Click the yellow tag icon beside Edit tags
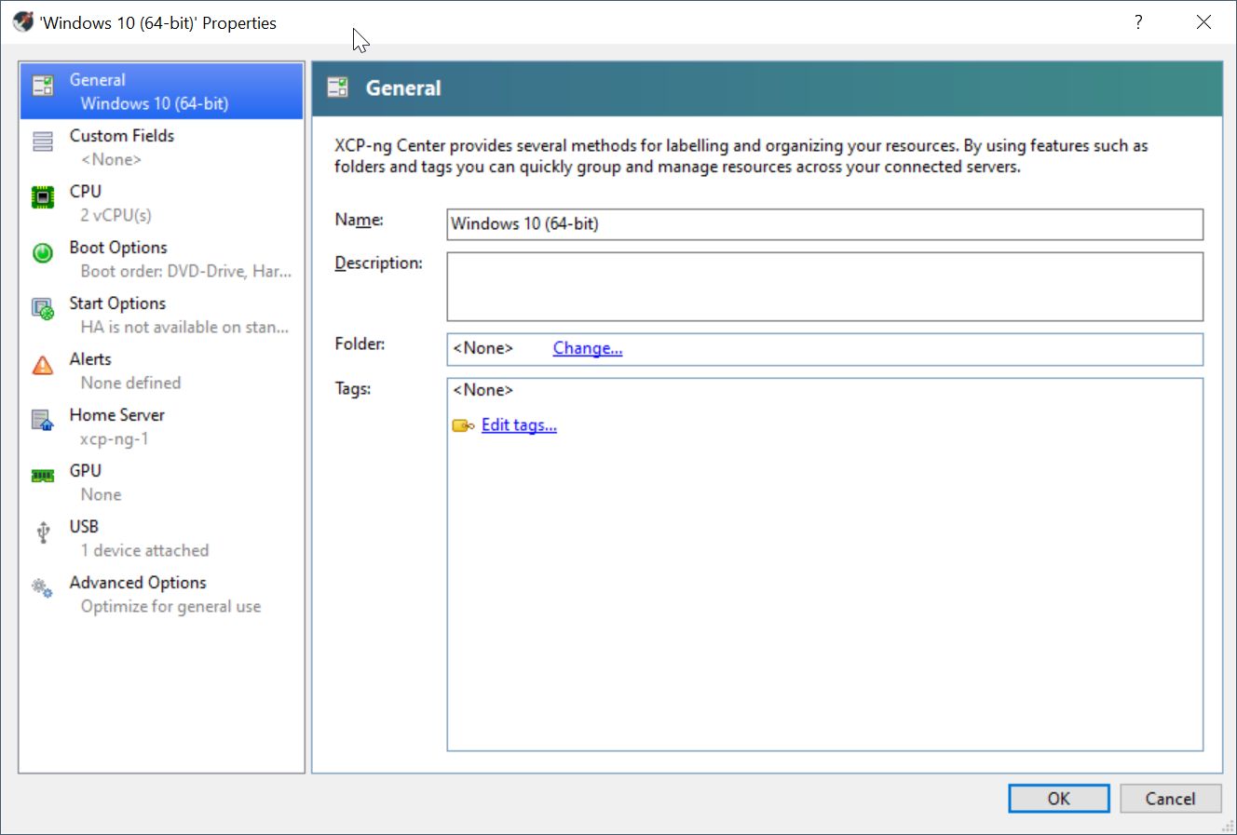Screen dimensions: 1237x835 (x=463, y=426)
